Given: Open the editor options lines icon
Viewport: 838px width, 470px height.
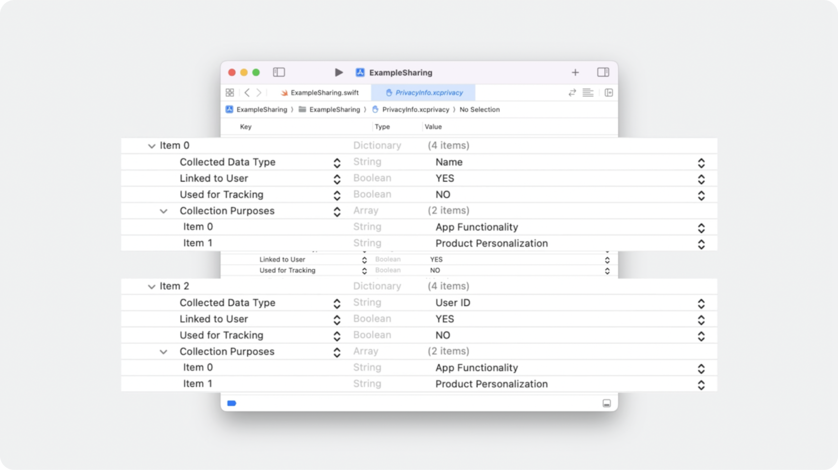Looking at the screenshot, I should tap(588, 93).
